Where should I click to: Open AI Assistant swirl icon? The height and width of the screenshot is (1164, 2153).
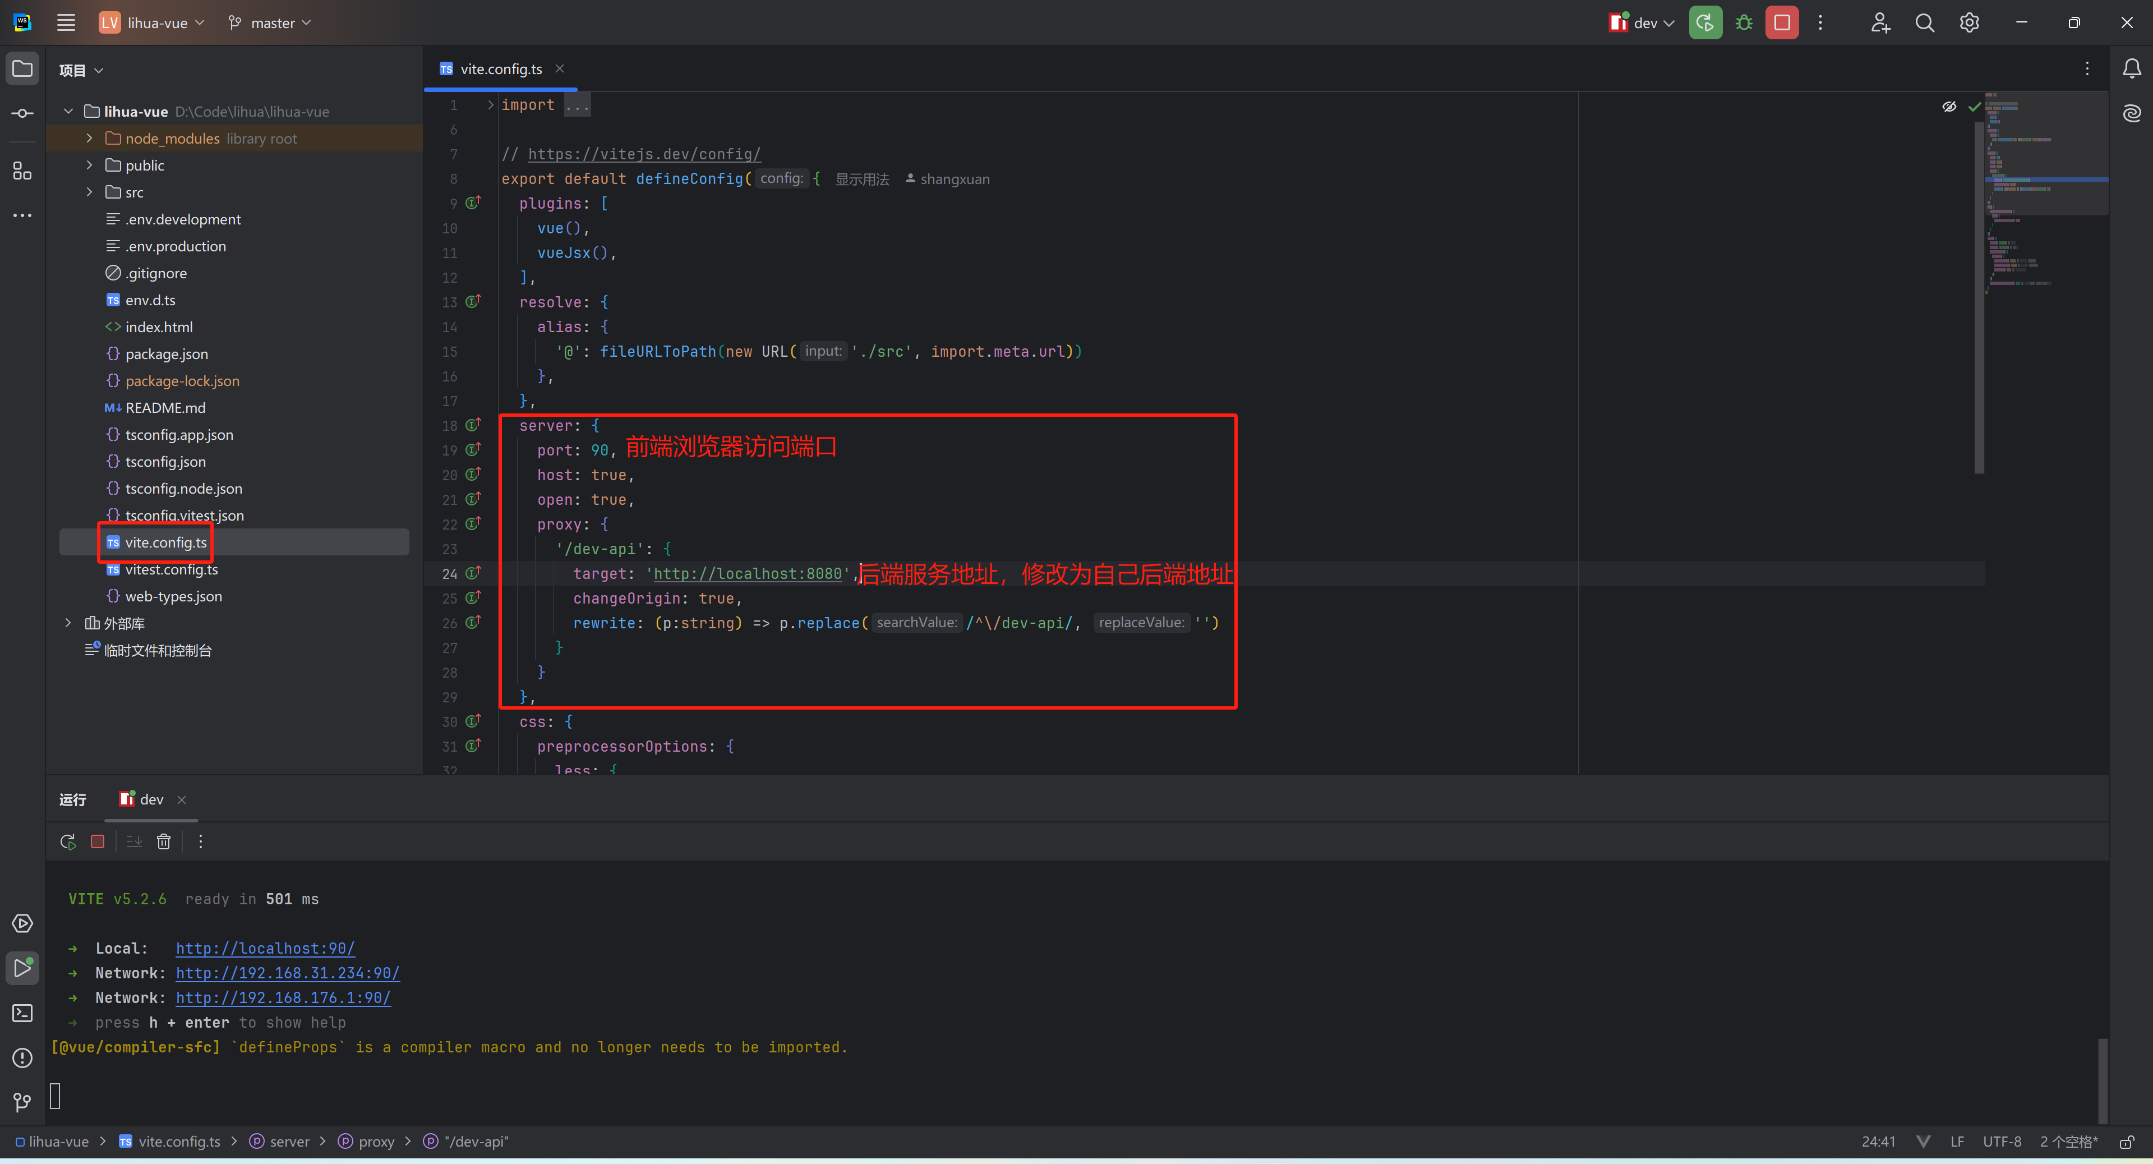2131,113
